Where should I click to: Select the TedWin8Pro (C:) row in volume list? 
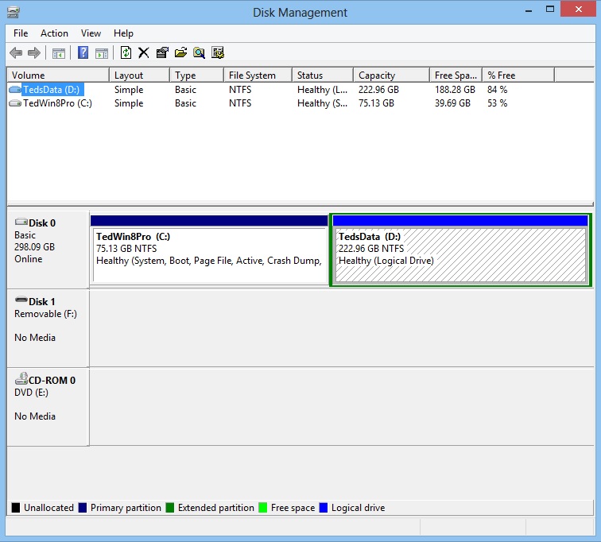click(57, 103)
